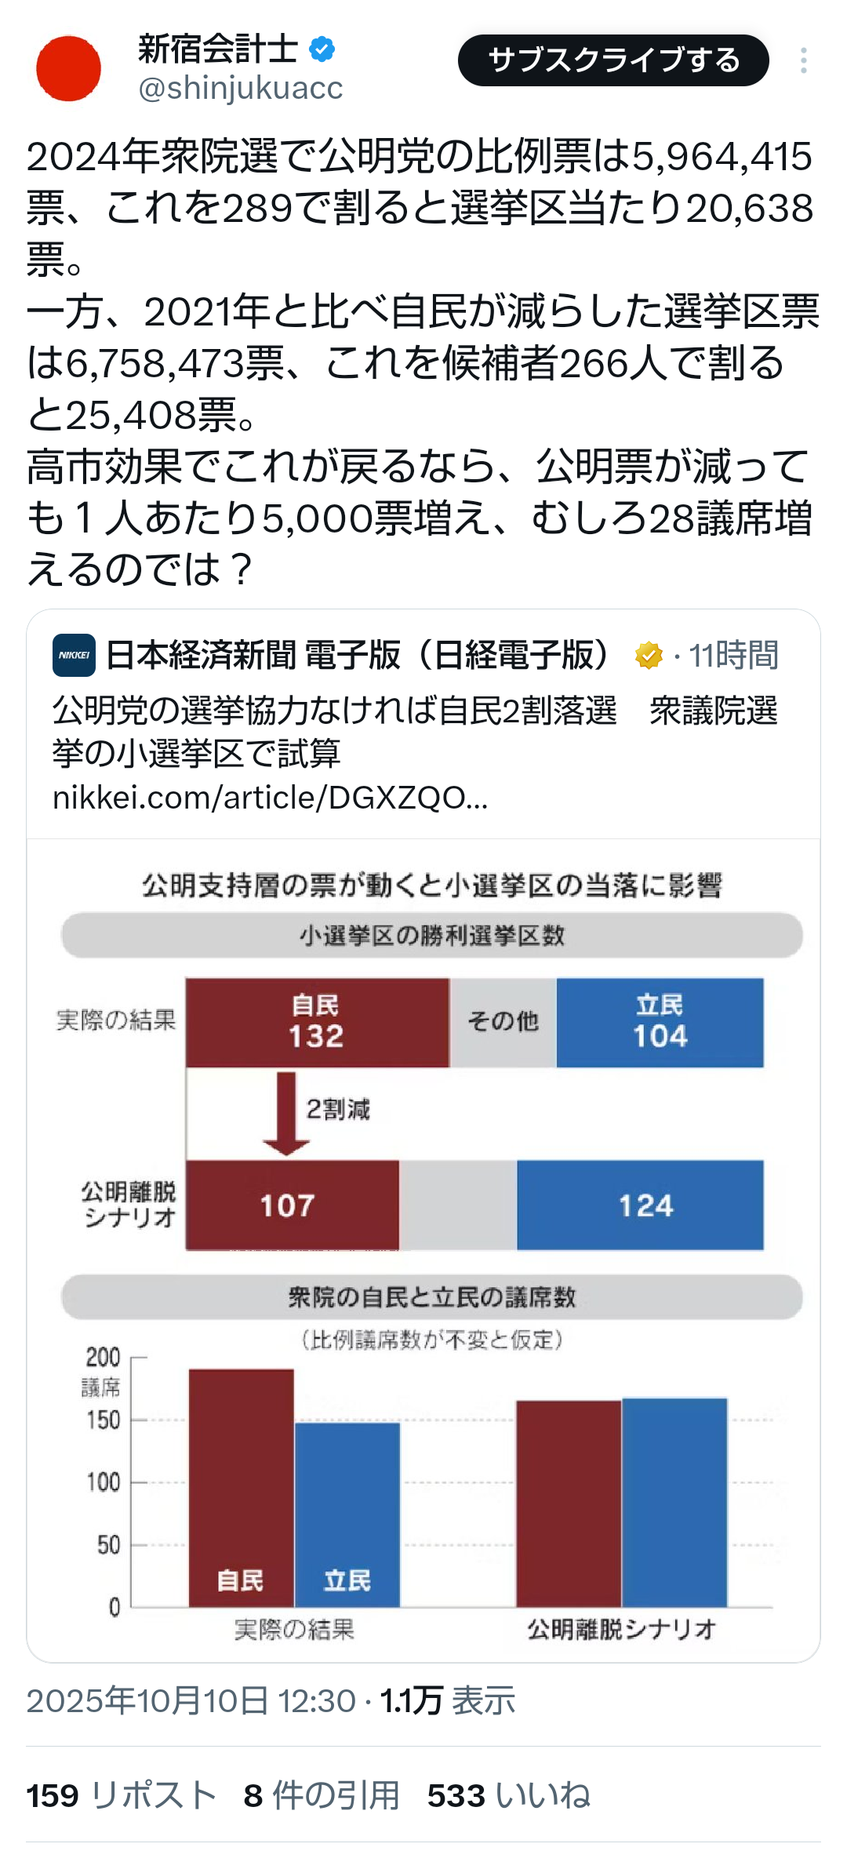View the 533 いいね list
The height and width of the screenshot is (1858, 847).
pos(508,1795)
